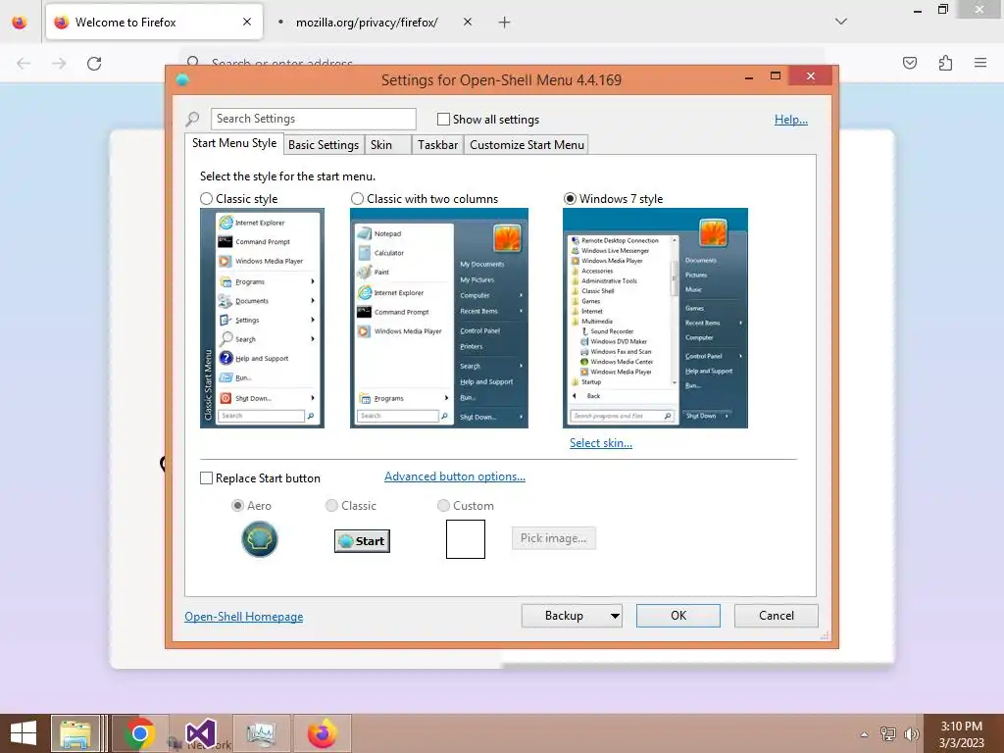Select Classic with two columns option
The width and height of the screenshot is (1004, 753).
point(357,198)
